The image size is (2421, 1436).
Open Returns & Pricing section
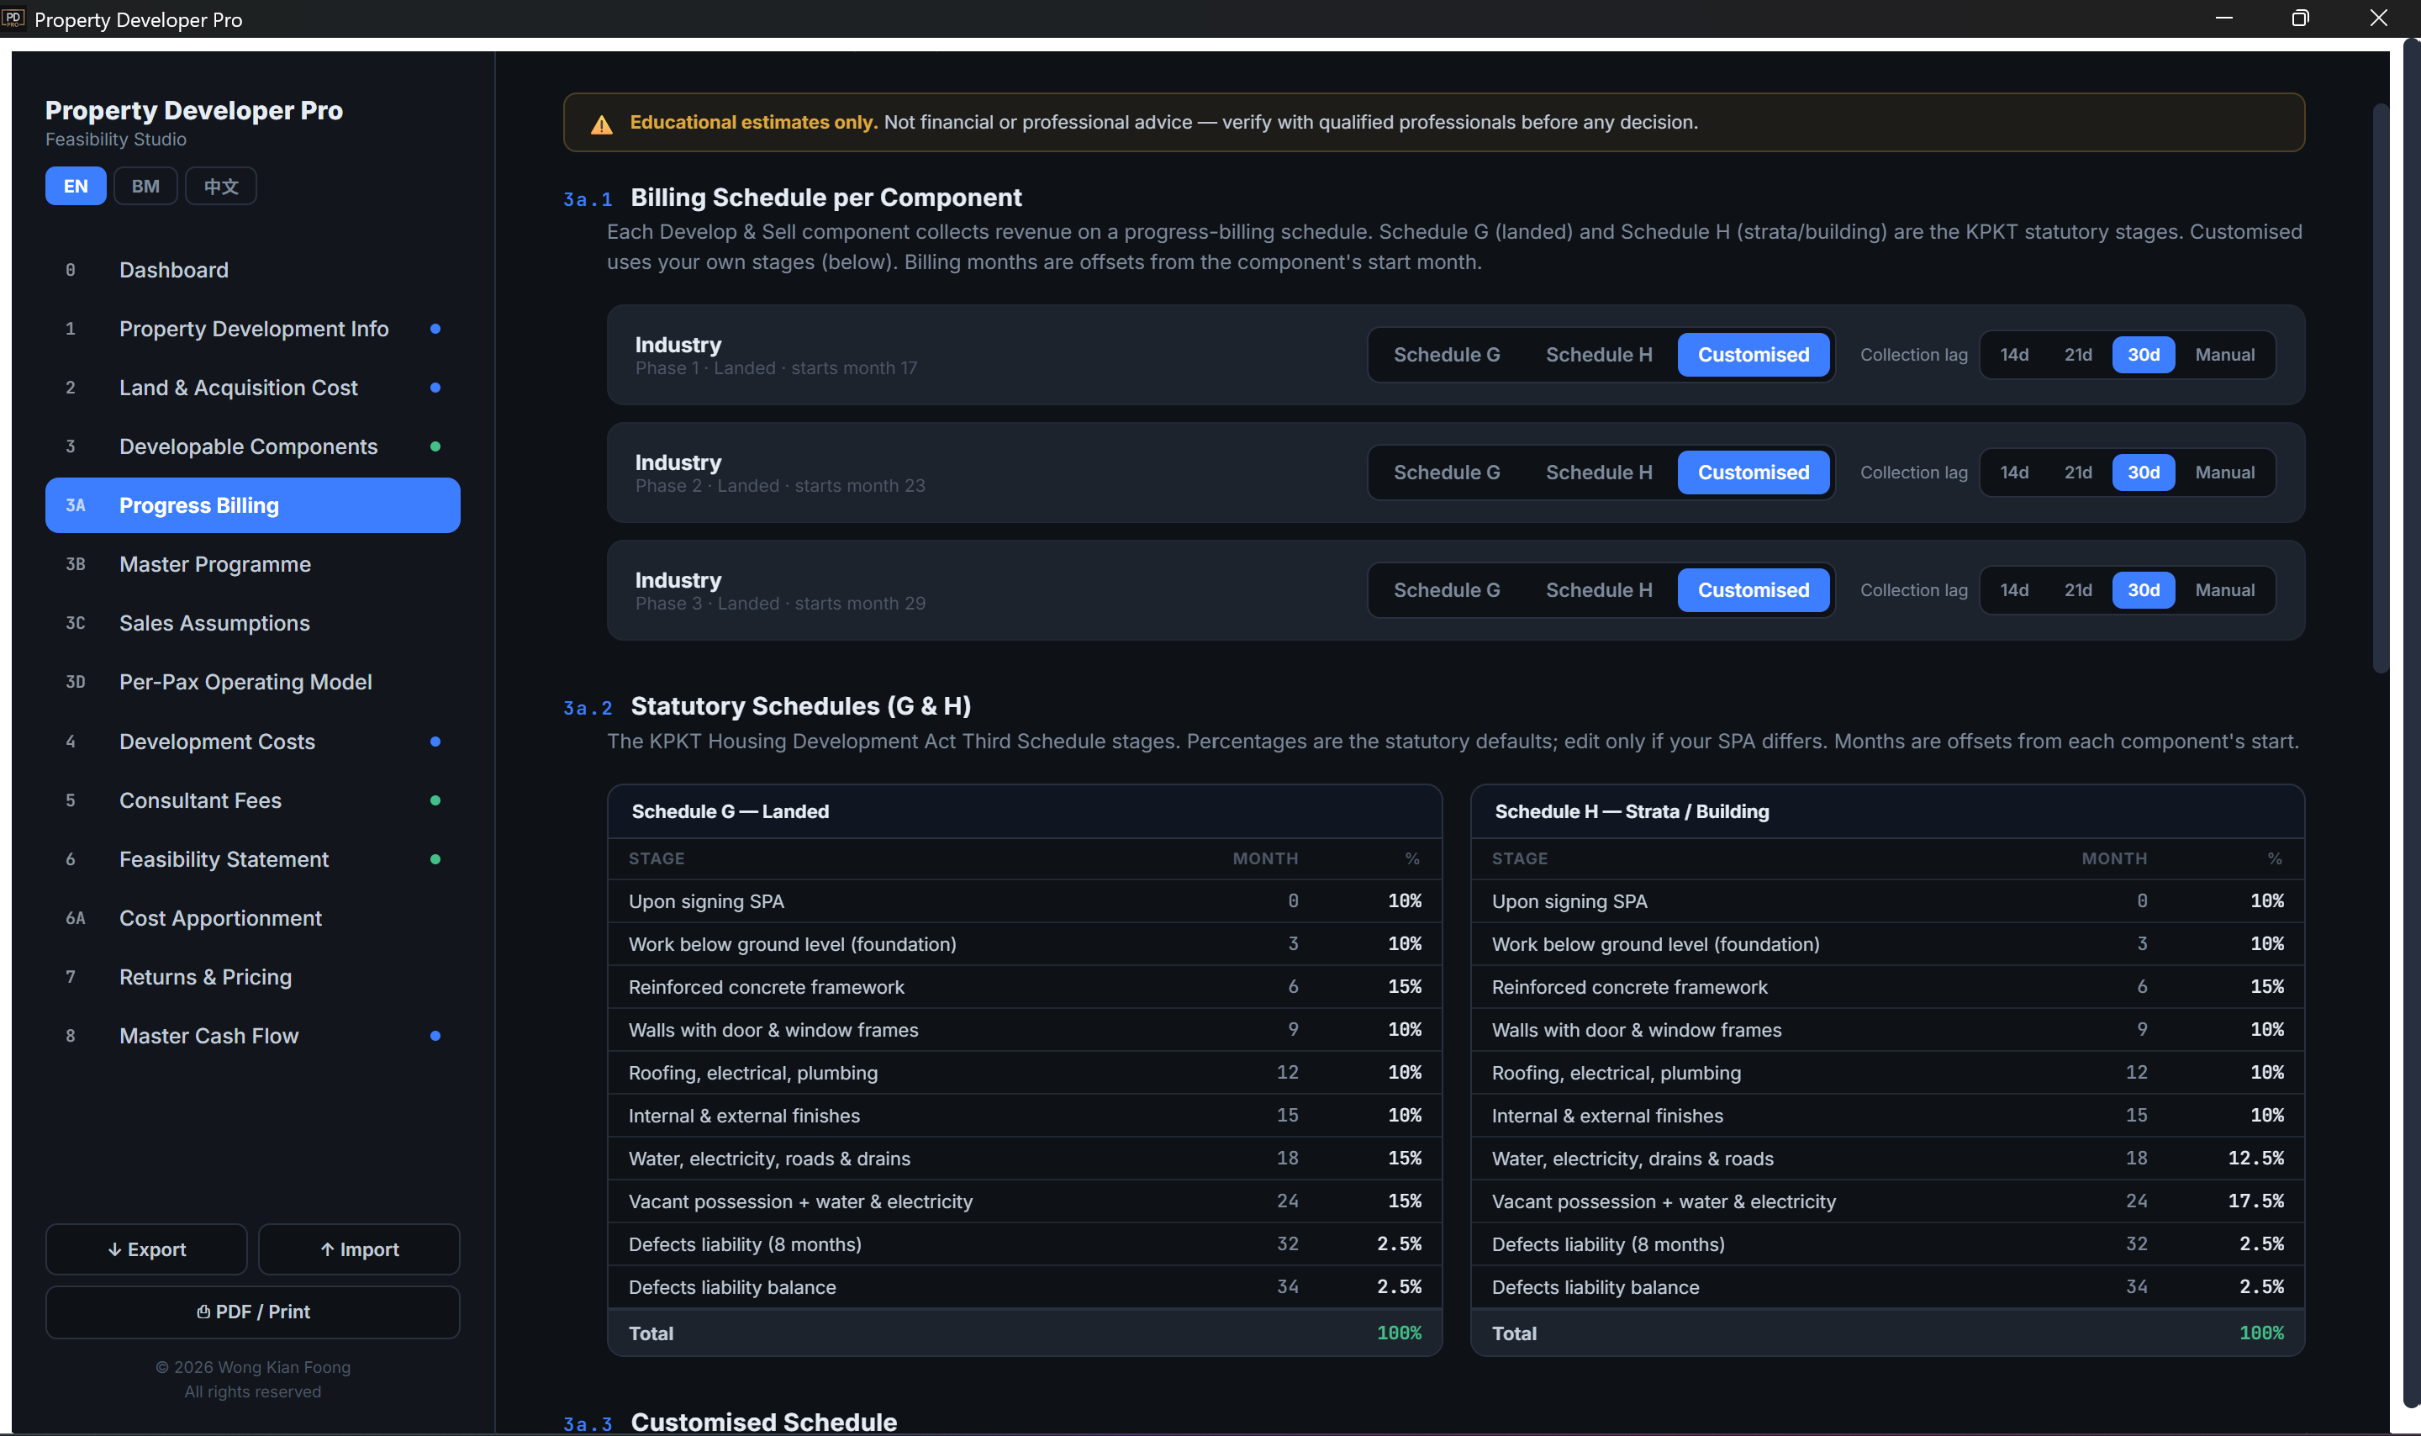pyautogui.click(x=252, y=977)
